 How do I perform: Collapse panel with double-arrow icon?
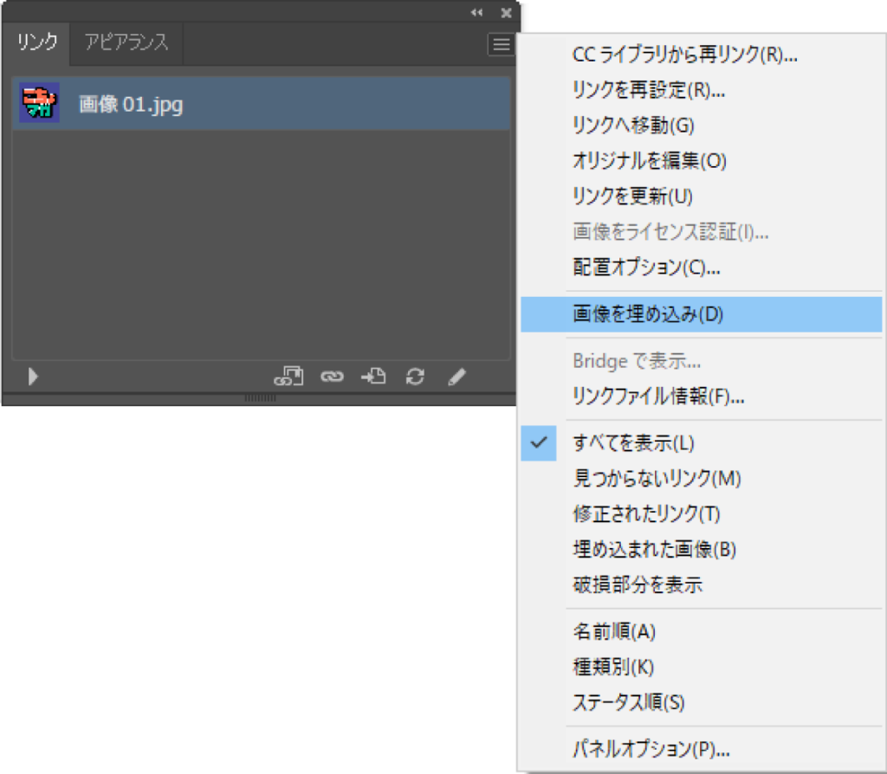click(476, 12)
